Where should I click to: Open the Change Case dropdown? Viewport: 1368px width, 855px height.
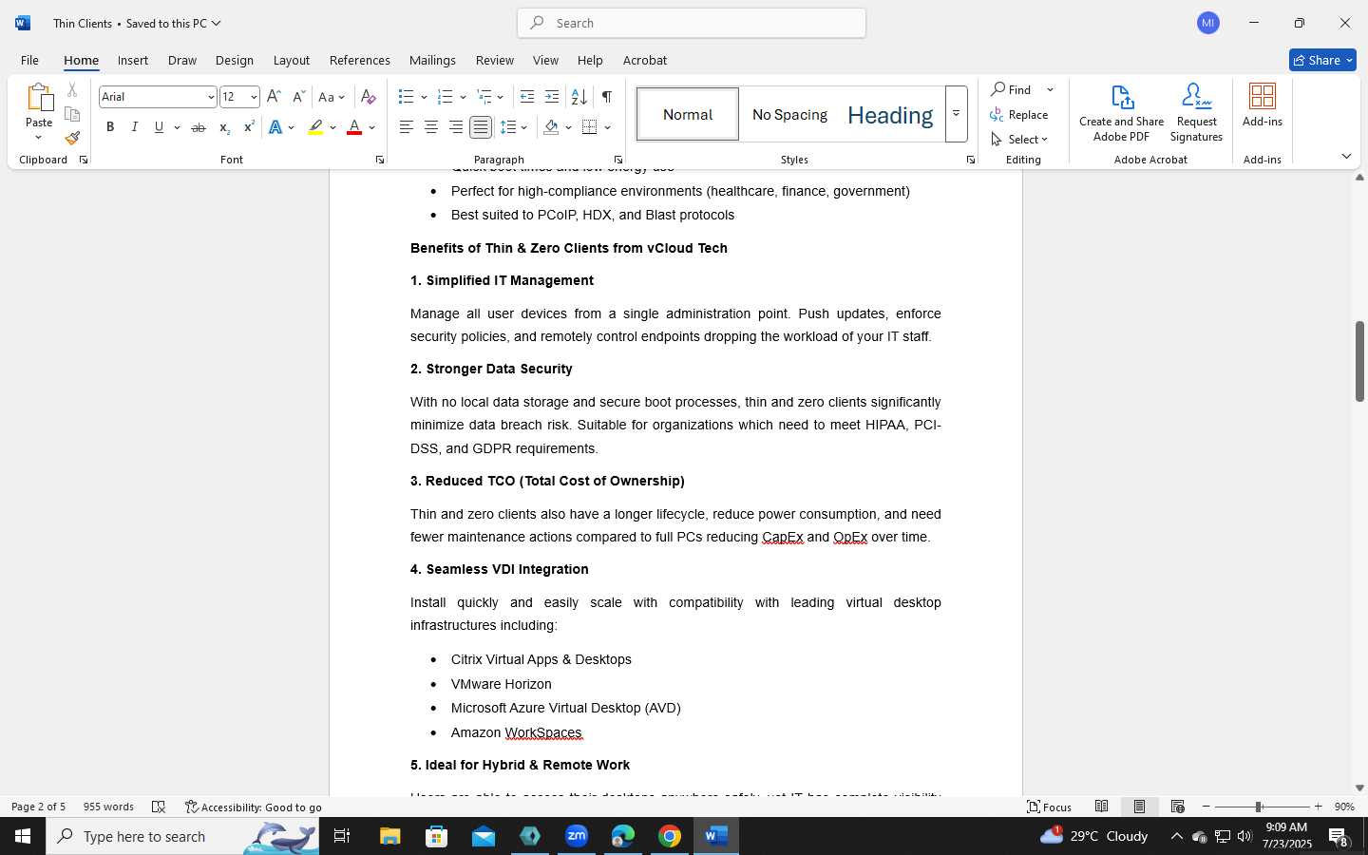(x=332, y=97)
